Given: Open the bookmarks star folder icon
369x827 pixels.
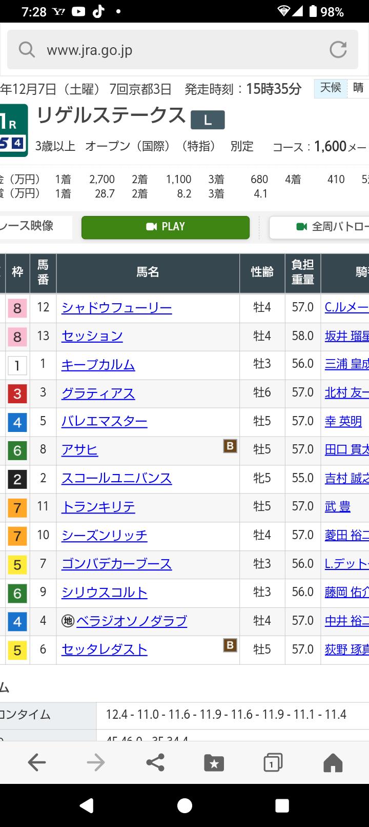Looking at the screenshot, I should pos(214,763).
